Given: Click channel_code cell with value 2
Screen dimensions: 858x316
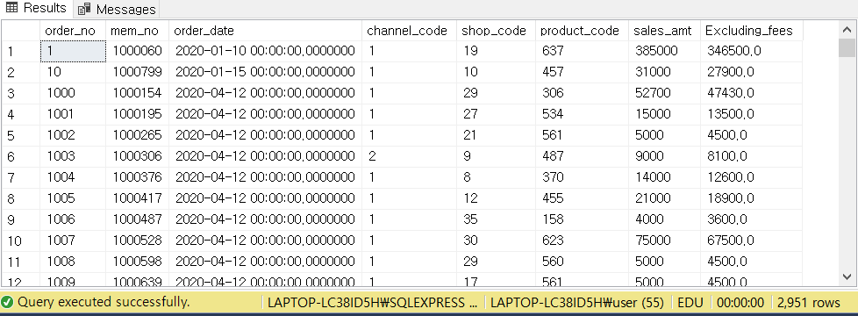Looking at the screenshot, I should coord(410,156).
